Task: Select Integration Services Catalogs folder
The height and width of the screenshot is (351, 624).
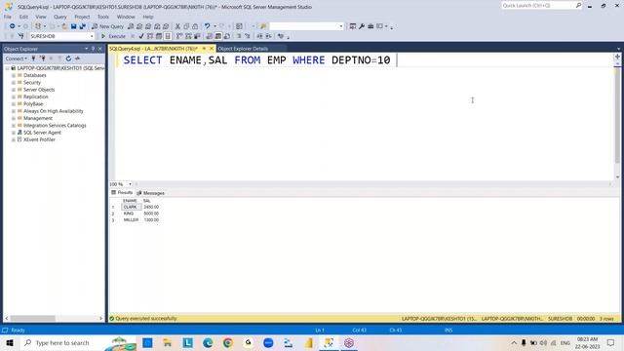Action: [x=55, y=126]
